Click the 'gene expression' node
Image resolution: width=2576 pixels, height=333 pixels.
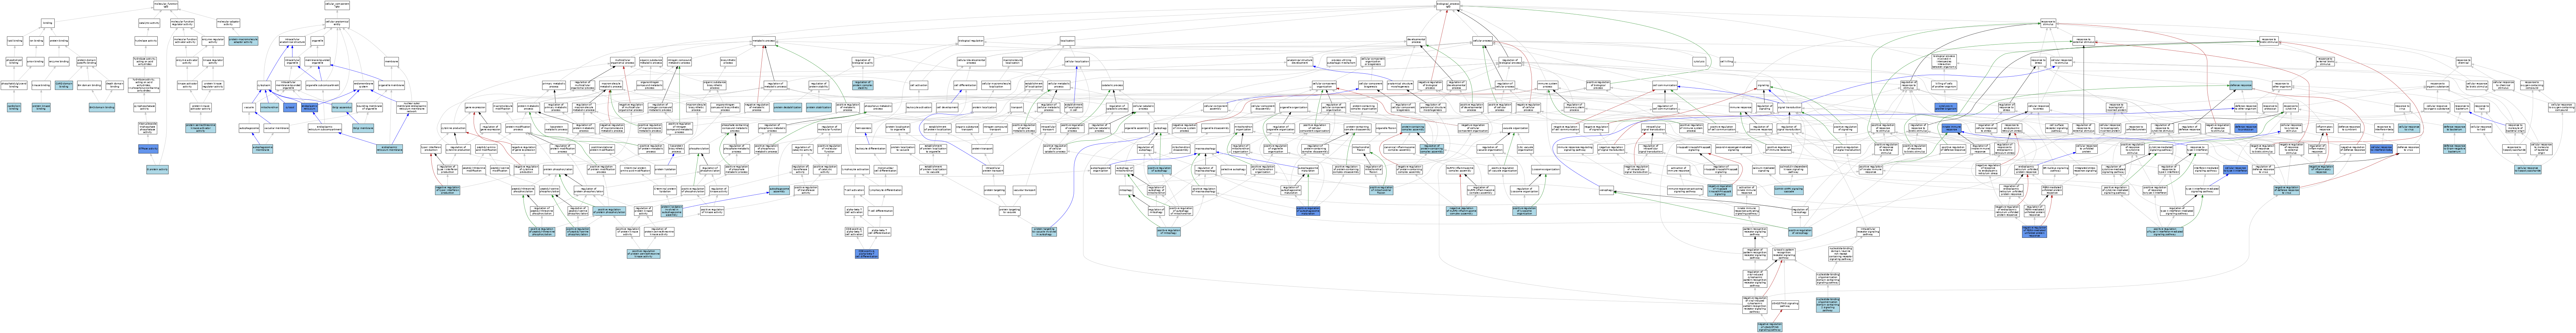[475, 107]
